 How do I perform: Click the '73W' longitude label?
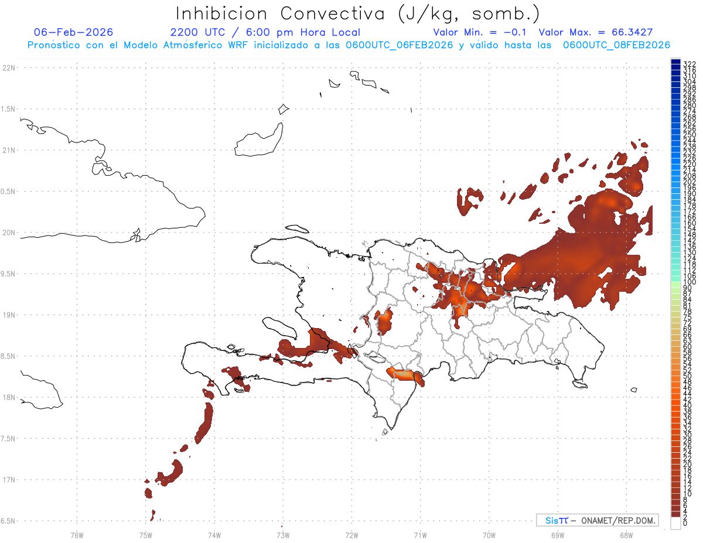click(283, 535)
